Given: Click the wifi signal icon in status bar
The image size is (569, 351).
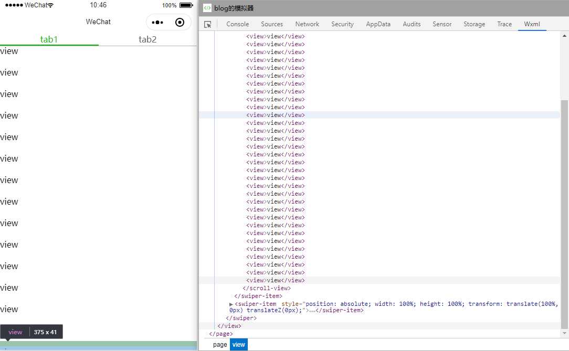Looking at the screenshot, I should pyautogui.click(x=50, y=5).
